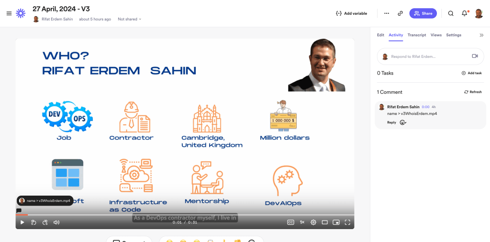Mute the video volume
This screenshot has height=242, width=490.
[x=56, y=222]
